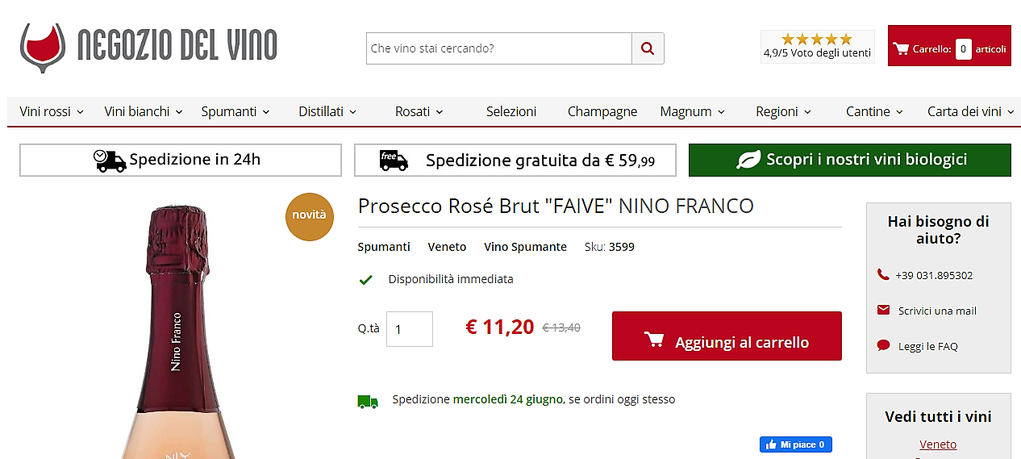Click Aggiungi al carrello button
Screen dimensions: 1021x459
coord(727,336)
